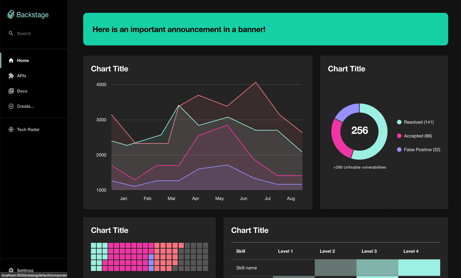This screenshot has width=461, height=278.
Task: Click the Backstage diamond logo icon
Action: 11,14
